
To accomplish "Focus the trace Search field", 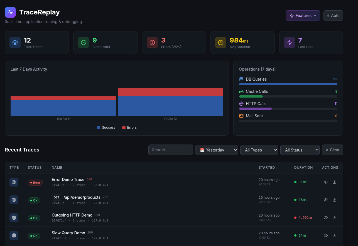I will tap(170, 150).
